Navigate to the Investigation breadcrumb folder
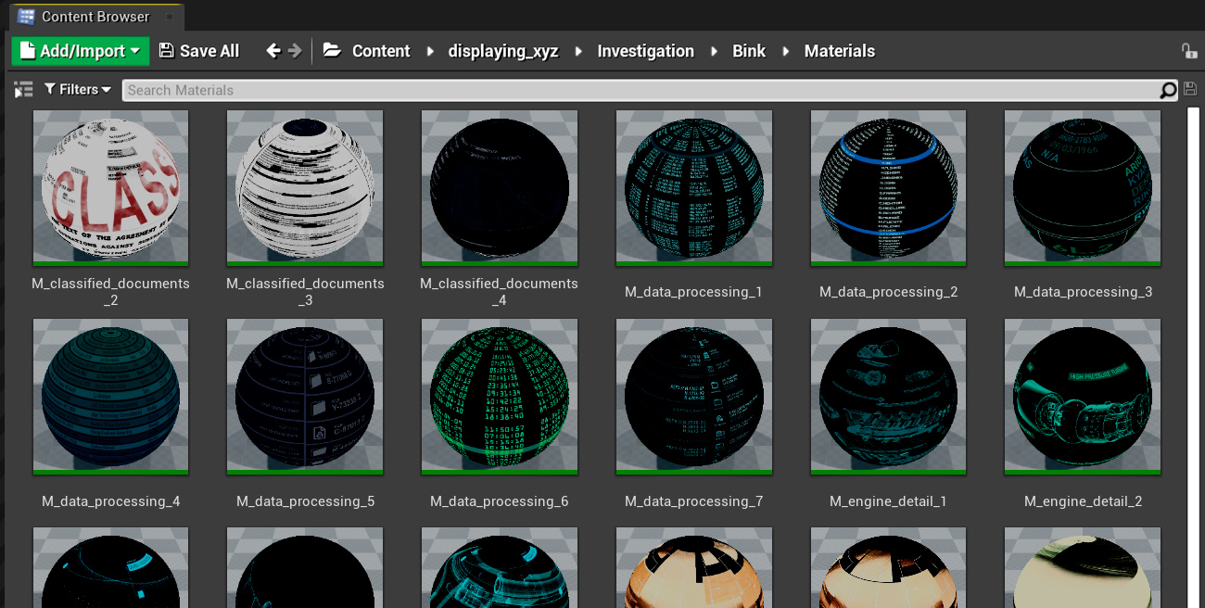 click(645, 51)
